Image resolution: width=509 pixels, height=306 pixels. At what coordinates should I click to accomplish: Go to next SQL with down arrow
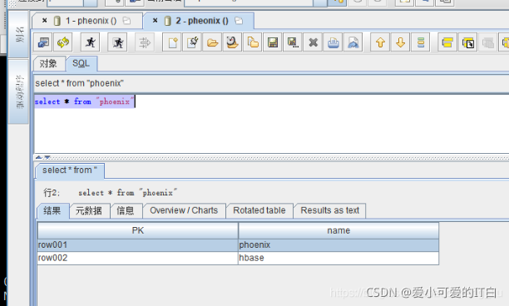pos(401,42)
